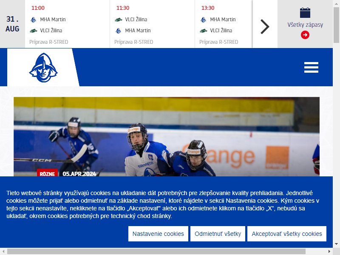Reject cookies with Odmietnuť všetky

218,234
